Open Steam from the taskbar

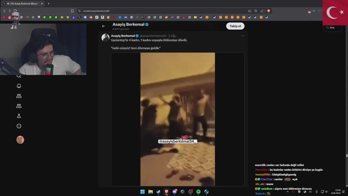pyautogui.click(x=159, y=192)
